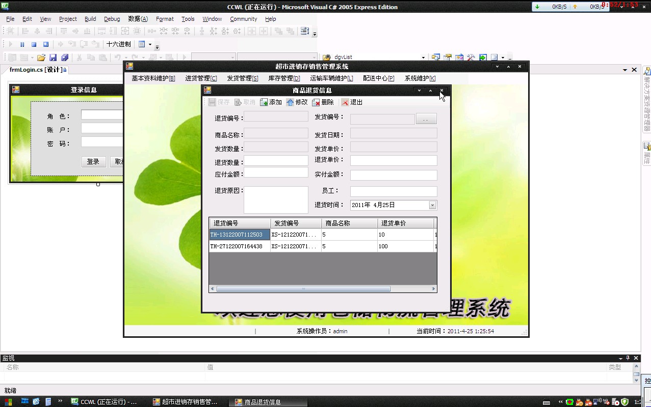
Task: Open the 退货时间 date picker dropdown
Action: point(432,205)
